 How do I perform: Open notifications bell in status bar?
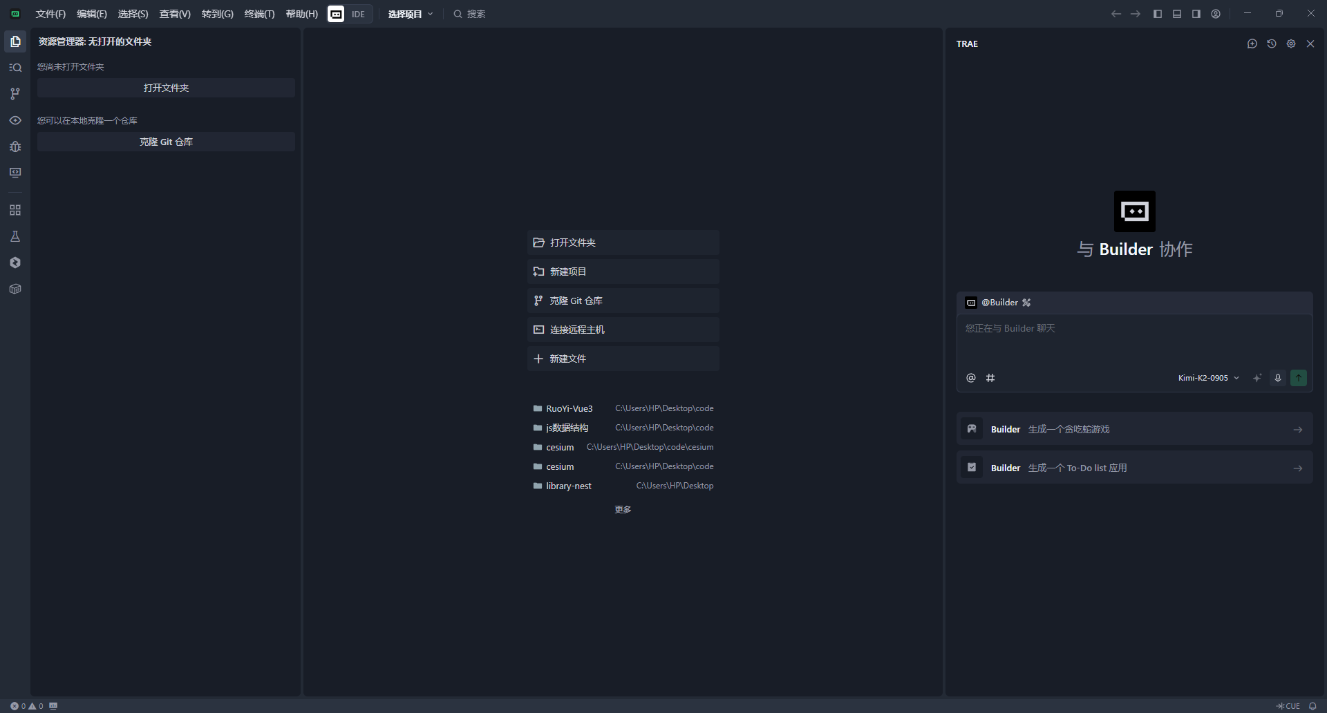[x=1312, y=706]
